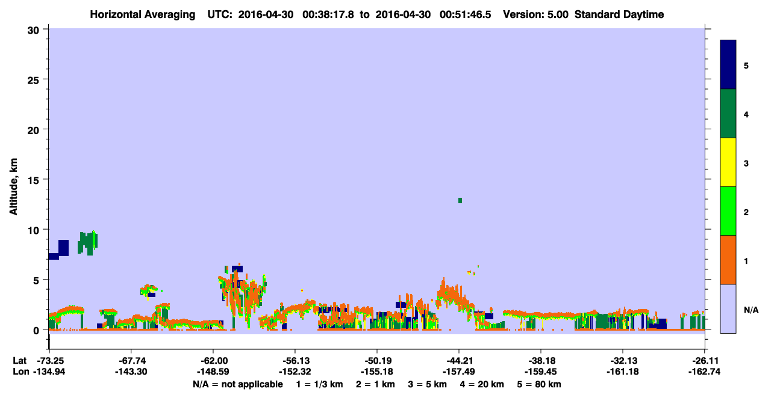The height and width of the screenshot is (401, 783).
Task: Click the yellow colorbar segment labeled 3
Action: (728, 162)
